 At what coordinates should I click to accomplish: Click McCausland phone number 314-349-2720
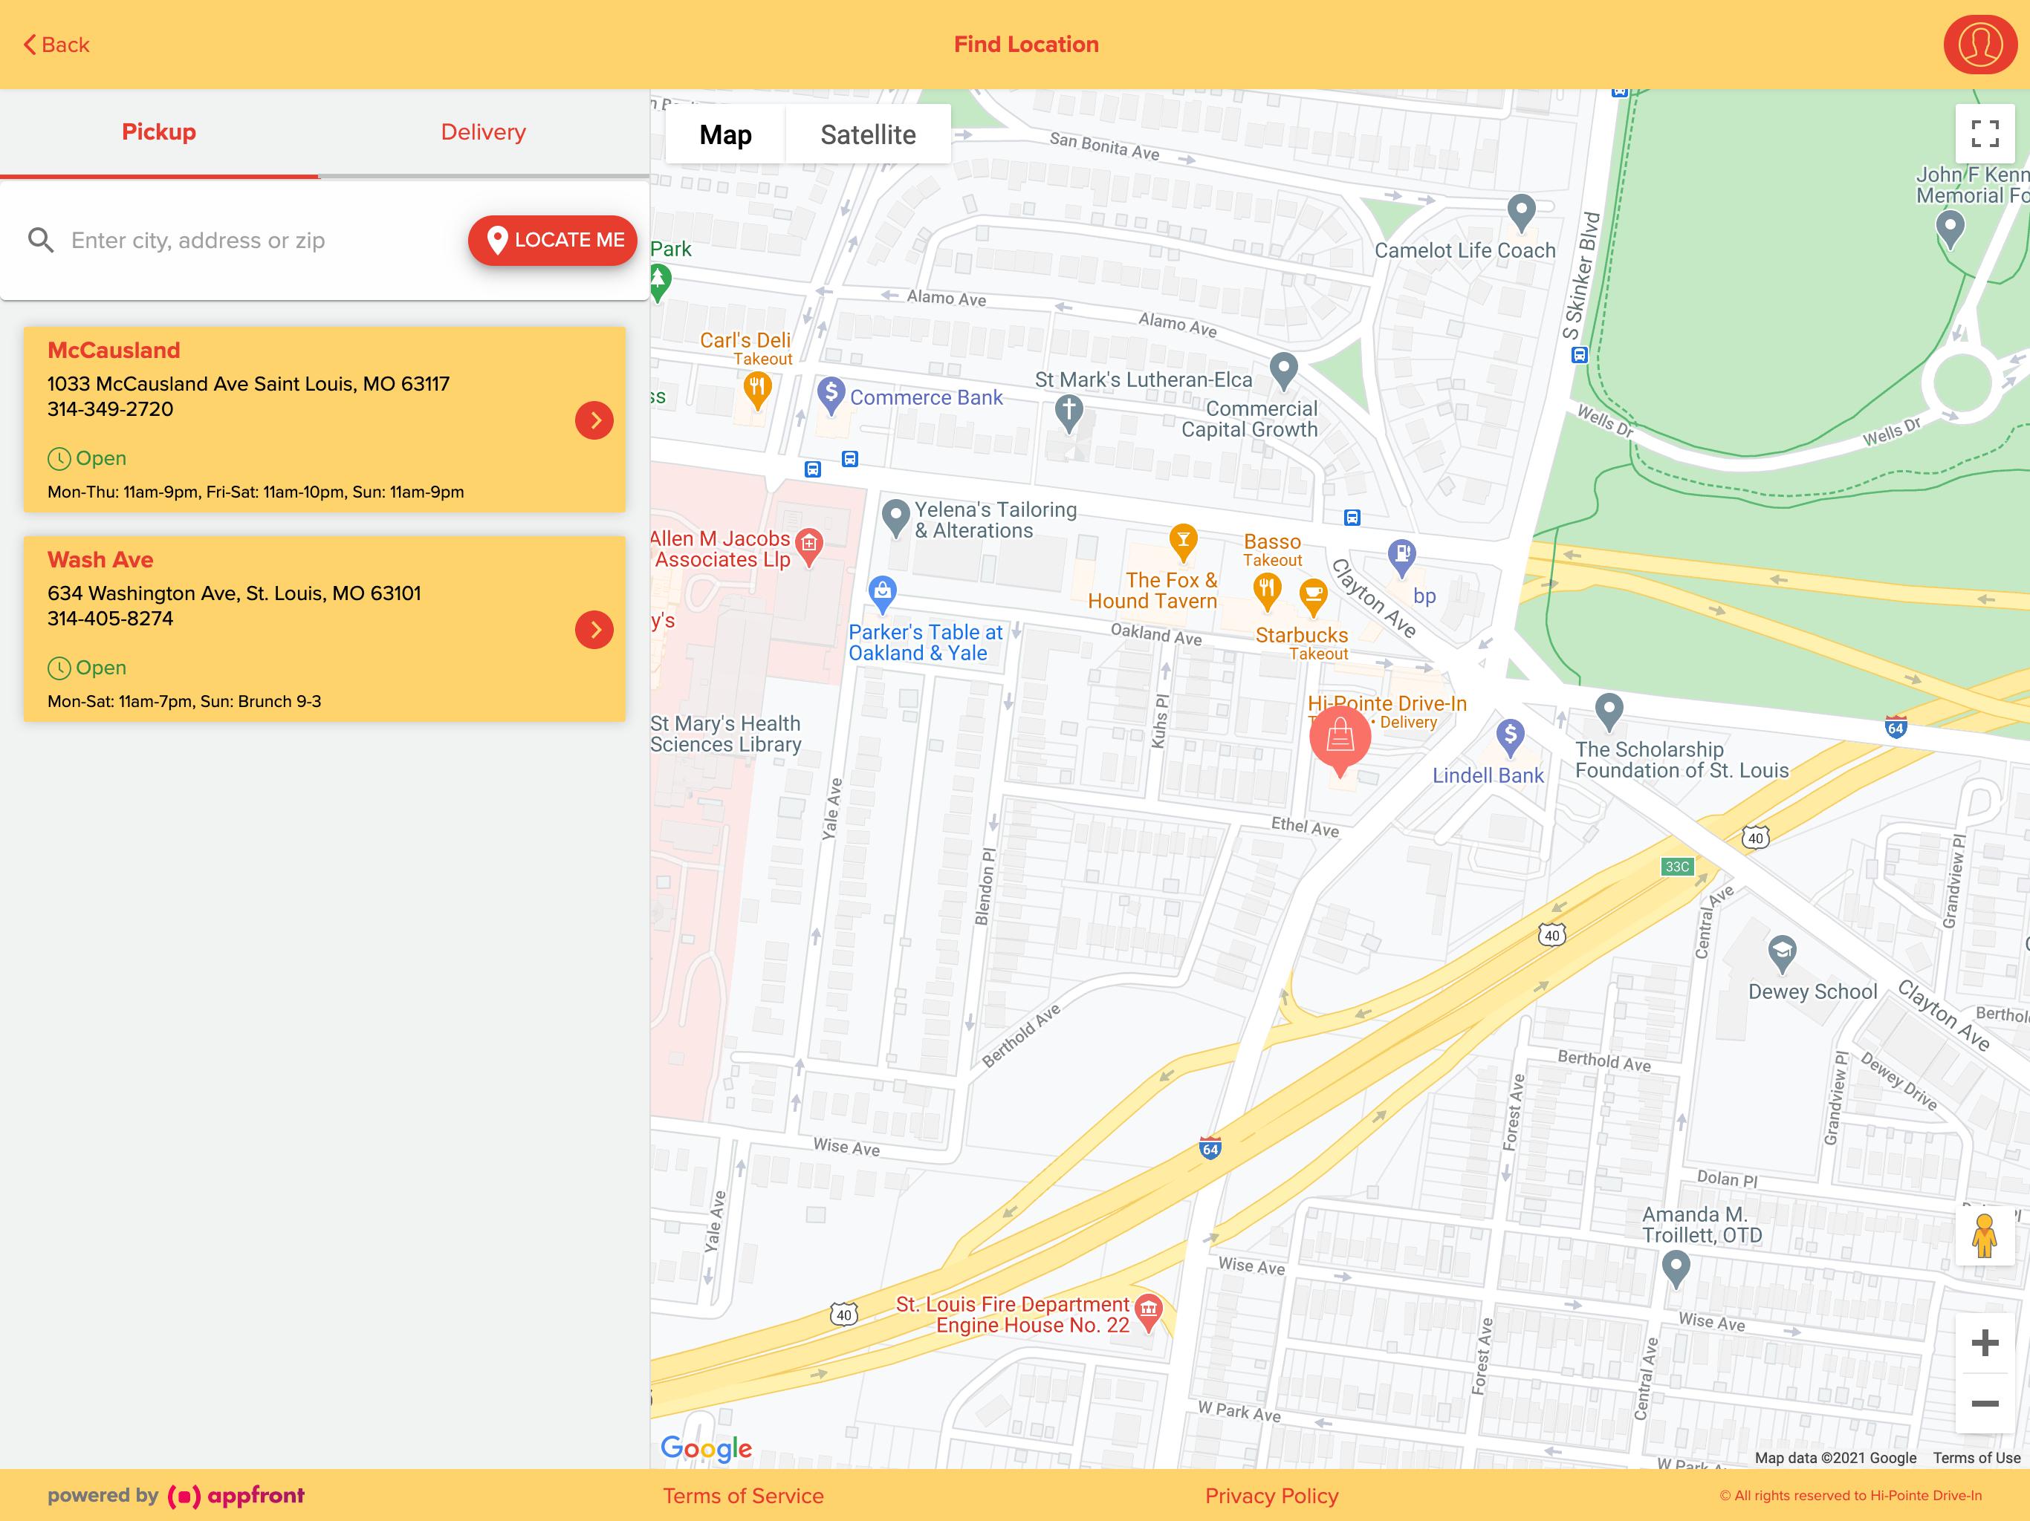(x=110, y=409)
